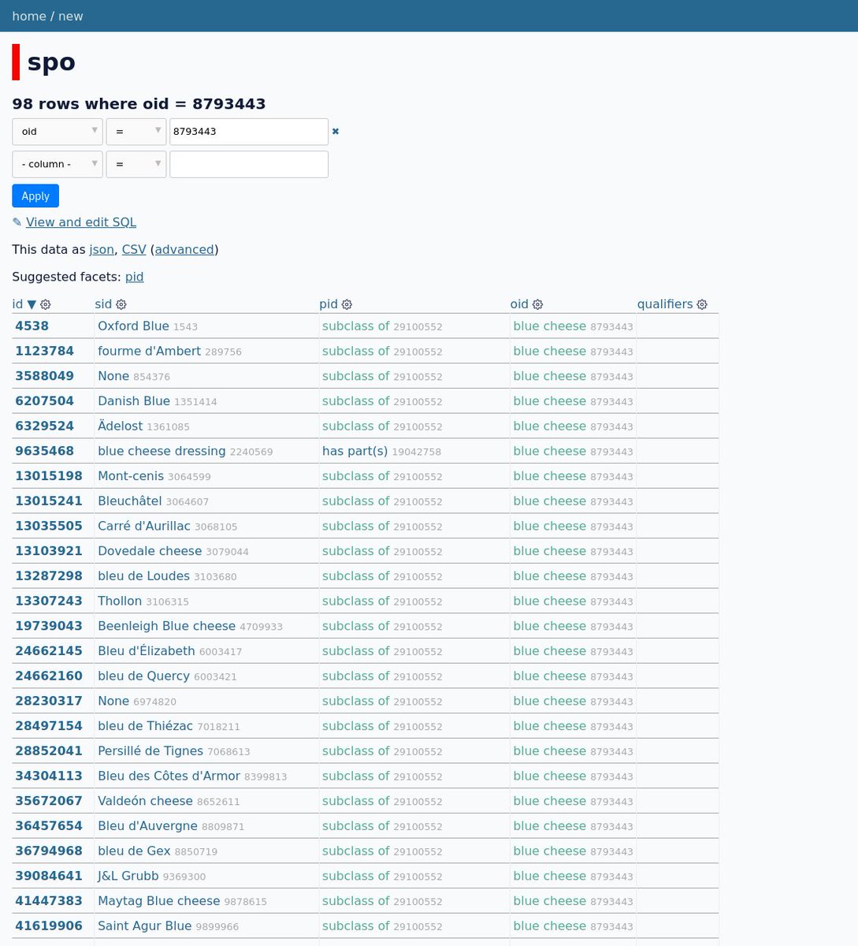Apply the suggested pid facet

134,277
